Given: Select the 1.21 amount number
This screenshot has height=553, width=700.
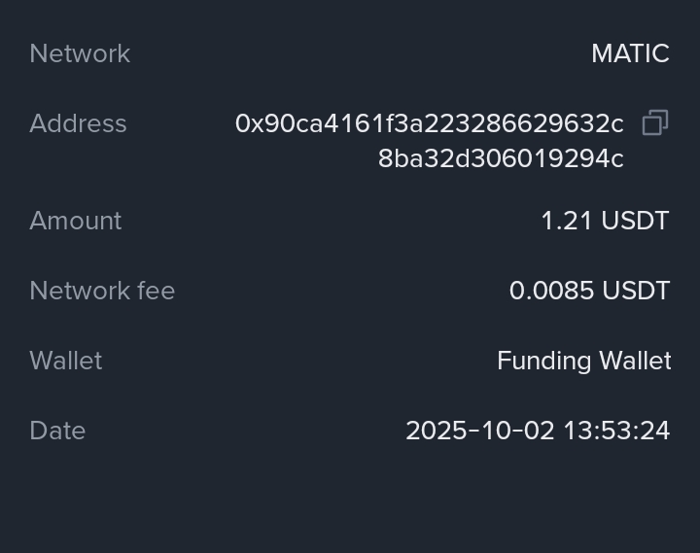Looking at the screenshot, I should [x=566, y=221].
